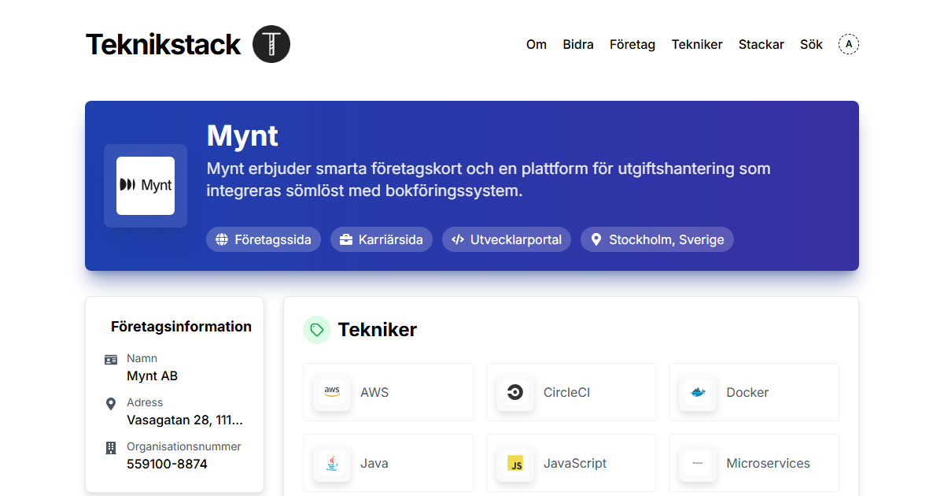The image size is (944, 496).
Task: Click the company name "Mynt AB"
Action: coord(152,376)
